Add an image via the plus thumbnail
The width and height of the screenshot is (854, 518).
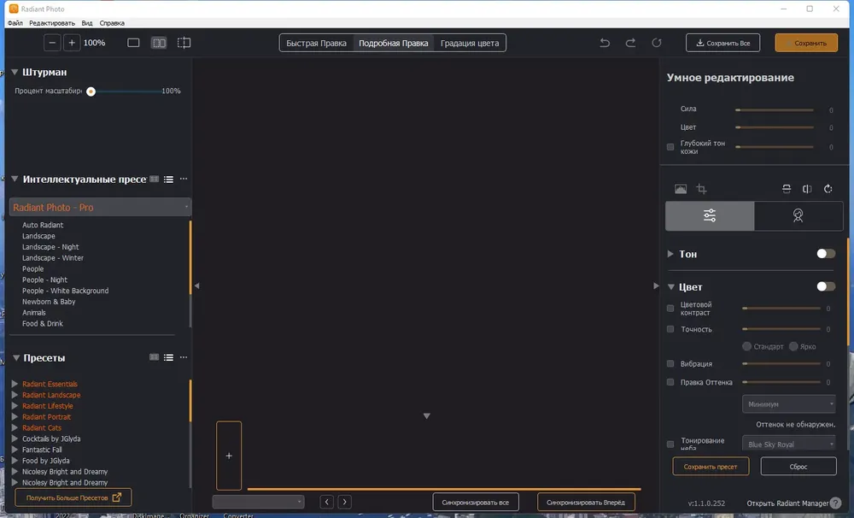click(229, 456)
